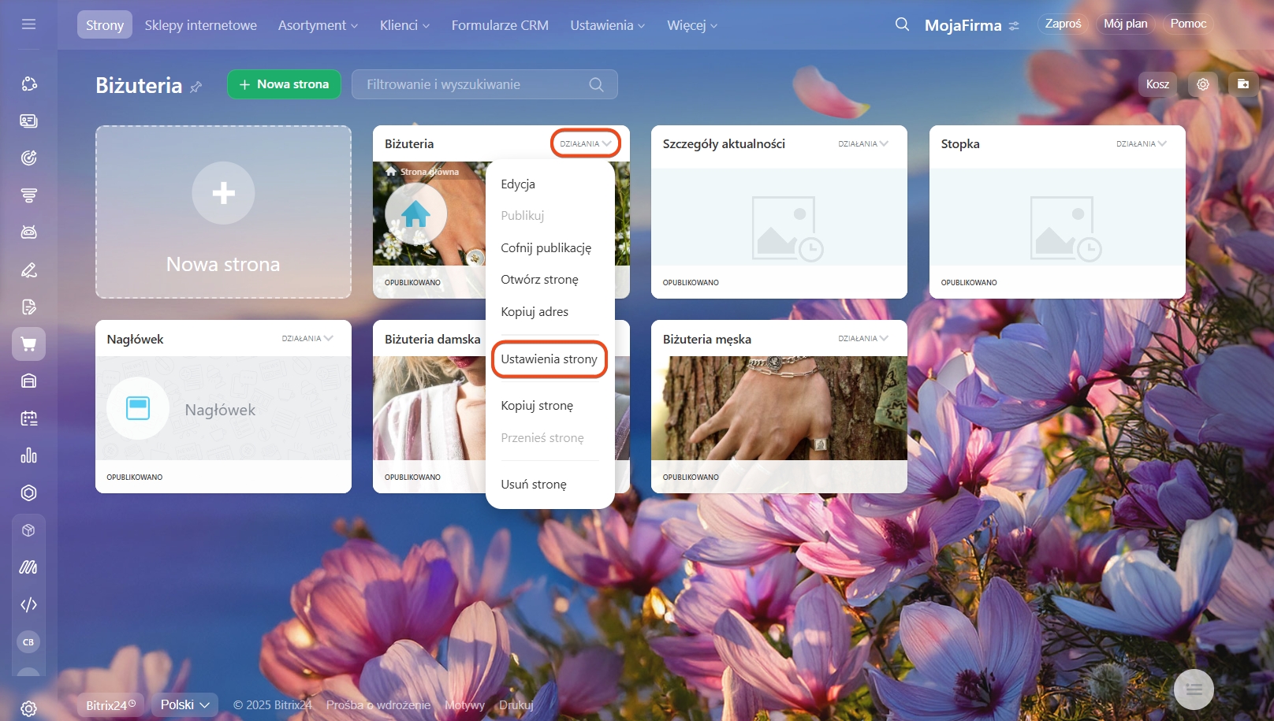Expand the Klienci menu
This screenshot has height=721, width=1274.
point(404,25)
